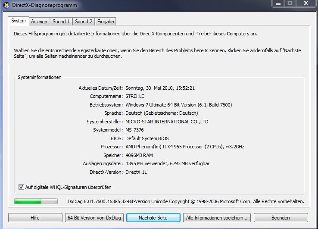This screenshot has height=229, width=318.
Task: Click Alle Informationen speichern button
Action: (217, 218)
